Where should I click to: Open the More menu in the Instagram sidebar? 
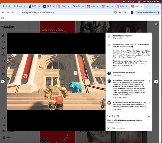[x=7, y=138]
